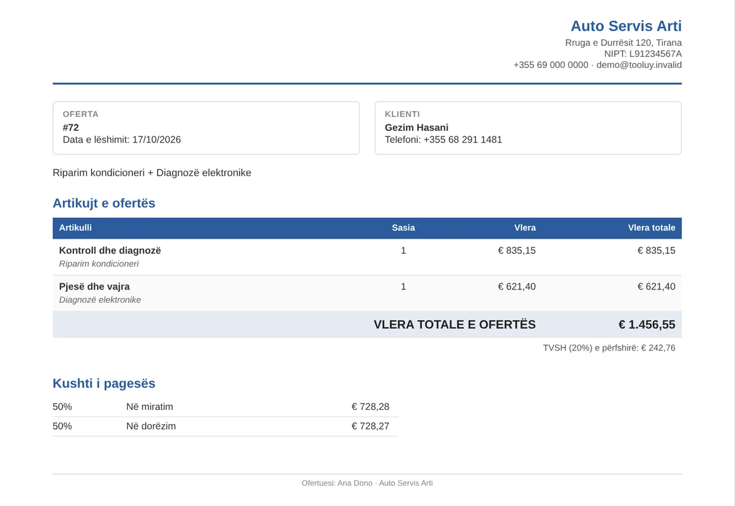Click the Artikulli column header
This screenshot has width=735, height=506.
[x=75, y=228]
